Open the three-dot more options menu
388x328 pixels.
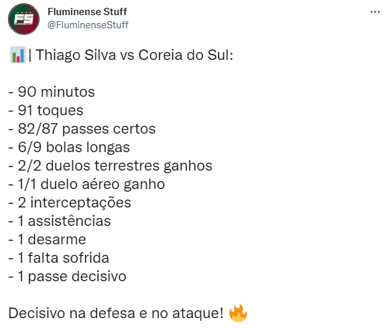pyautogui.click(x=375, y=12)
